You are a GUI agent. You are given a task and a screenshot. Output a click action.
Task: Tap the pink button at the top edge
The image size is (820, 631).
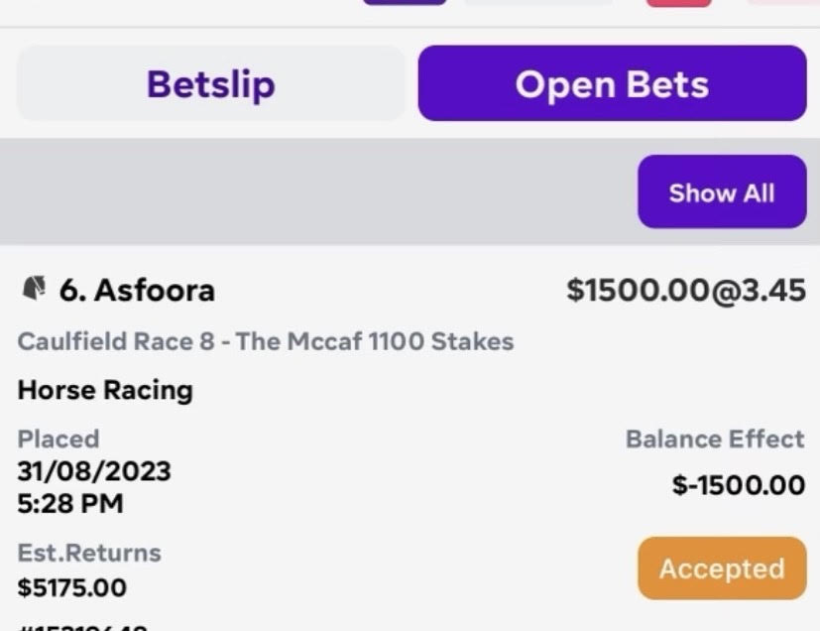[x=679, y=3]
